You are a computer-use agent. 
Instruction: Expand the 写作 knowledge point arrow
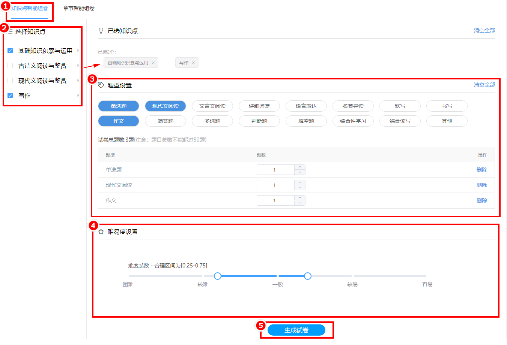[78, 96]
